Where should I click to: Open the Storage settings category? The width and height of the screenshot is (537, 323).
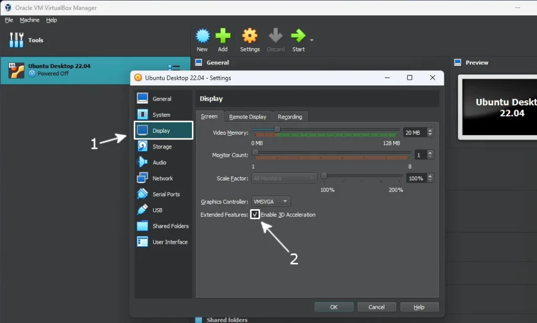coord(162,147)
